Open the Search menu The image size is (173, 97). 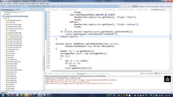point(28,4)
